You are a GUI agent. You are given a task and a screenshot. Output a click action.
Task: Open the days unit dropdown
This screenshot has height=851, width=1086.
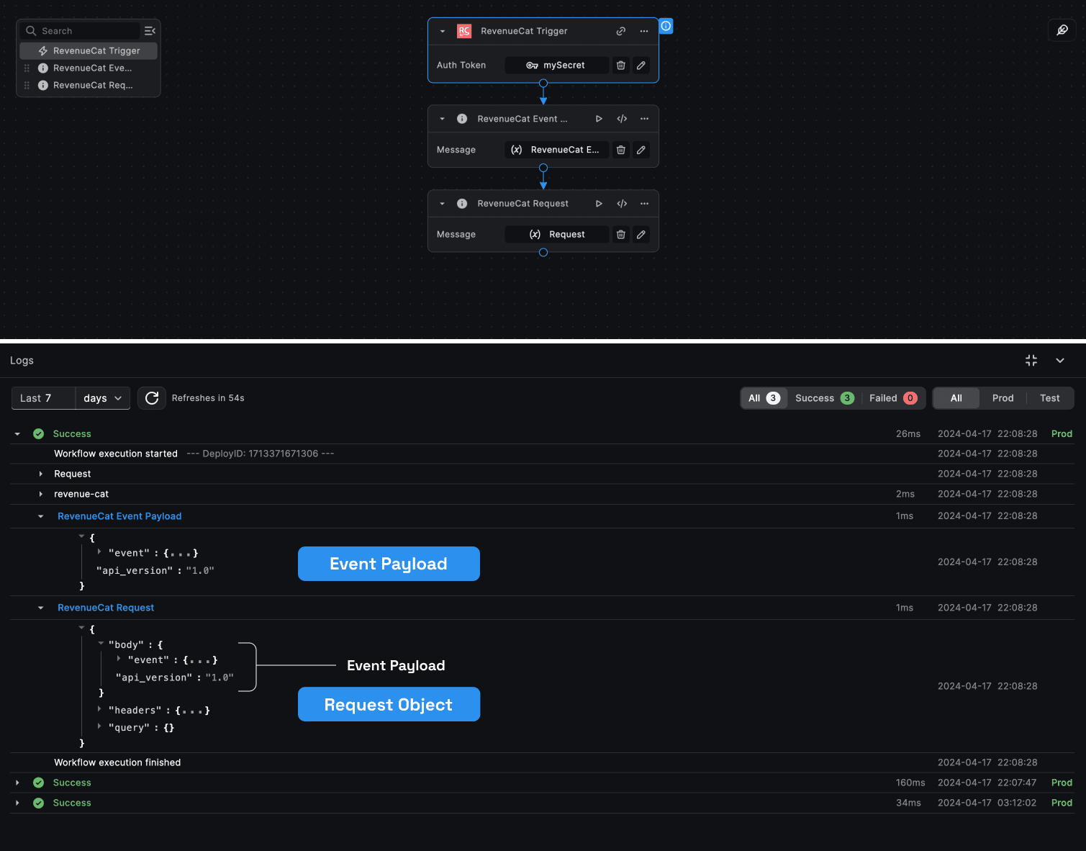coord(103,398)
